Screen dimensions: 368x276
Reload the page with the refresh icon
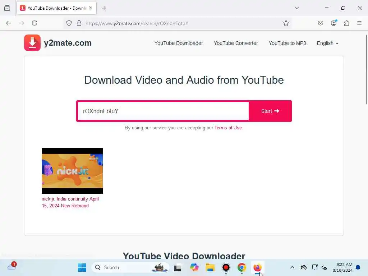tap(34, 23)
